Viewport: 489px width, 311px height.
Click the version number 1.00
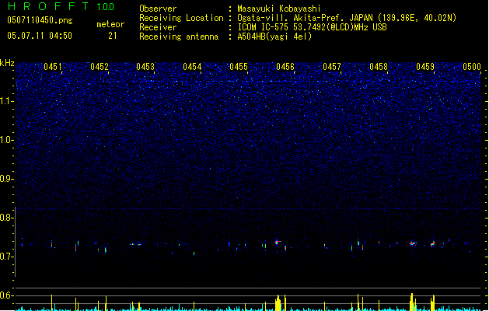tap(106, 7)
